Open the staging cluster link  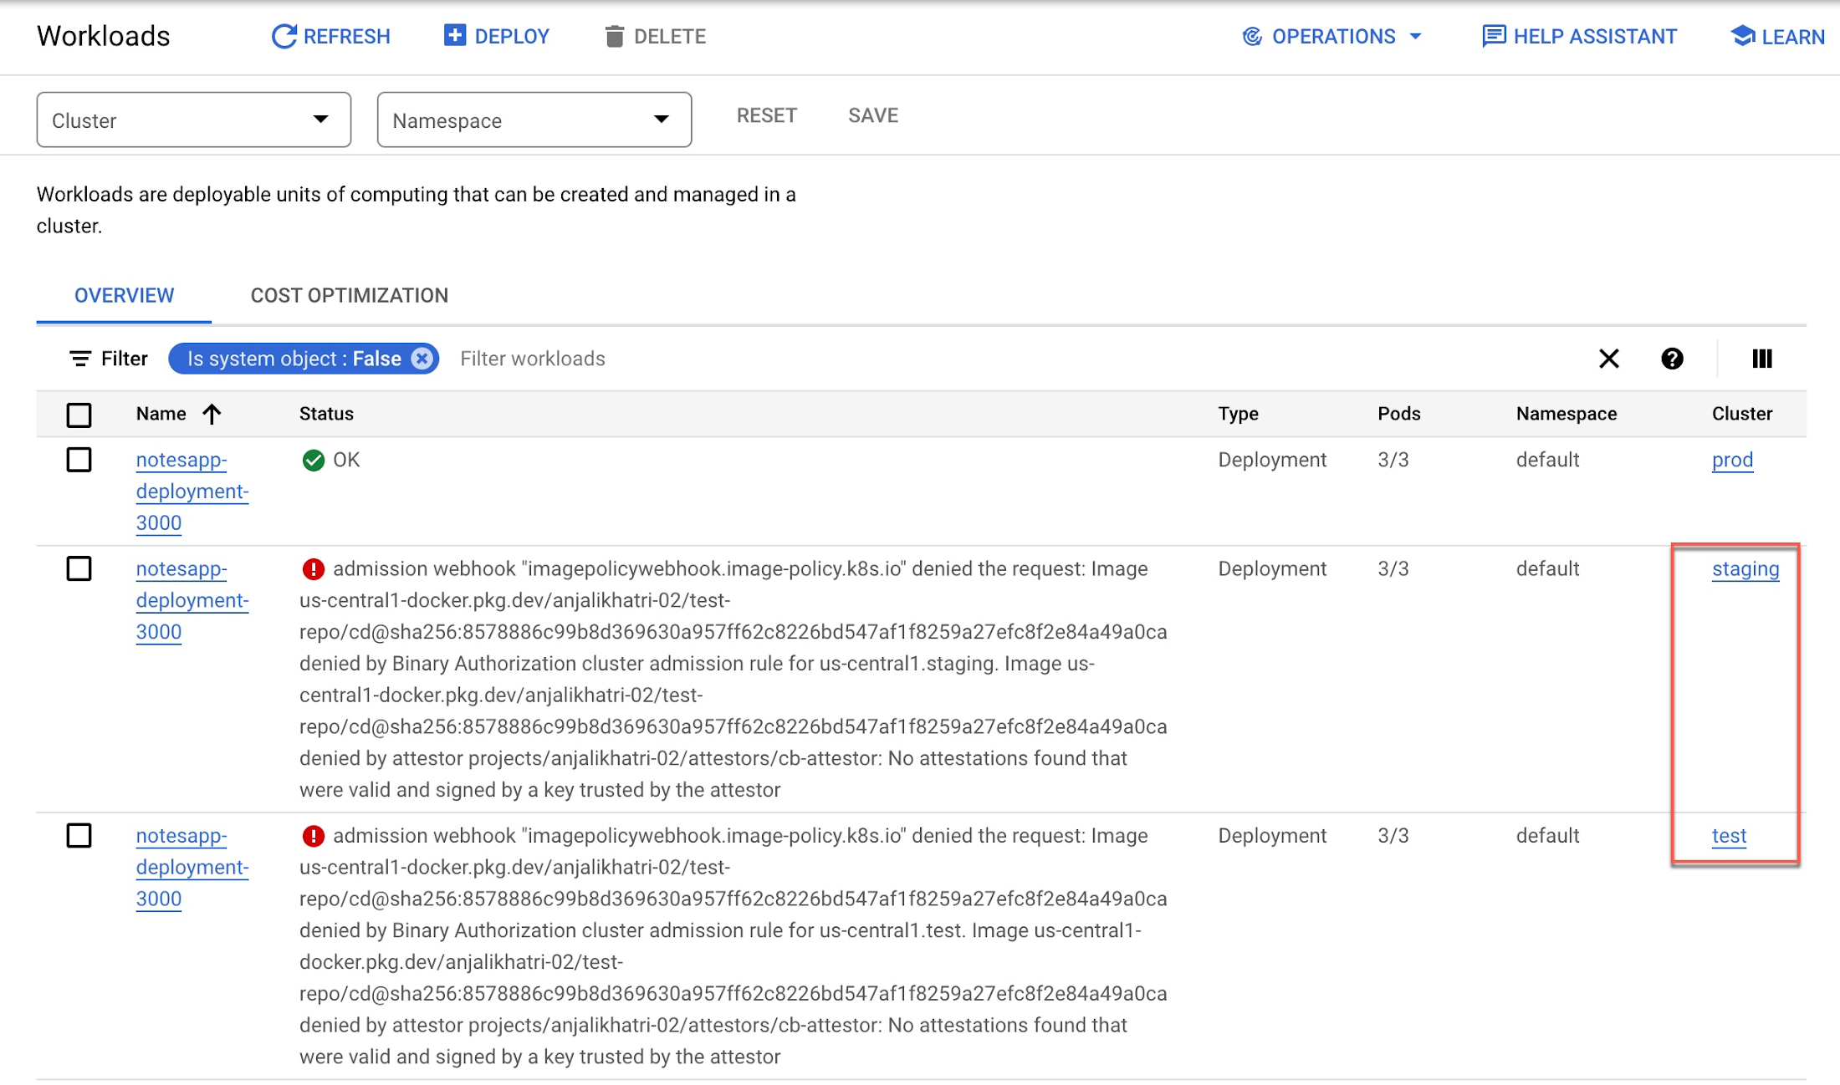1745,569
